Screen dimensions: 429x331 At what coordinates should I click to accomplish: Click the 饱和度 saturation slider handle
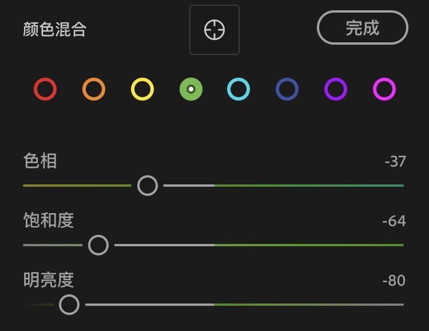(x=98, y=245)
